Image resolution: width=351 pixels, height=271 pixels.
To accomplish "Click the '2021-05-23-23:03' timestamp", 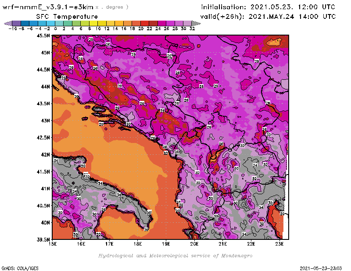I will click(321, 268).
